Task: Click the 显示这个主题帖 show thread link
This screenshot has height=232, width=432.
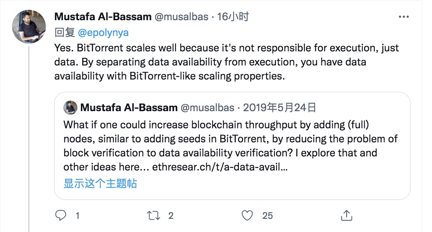Action: (x=100, y=183)
